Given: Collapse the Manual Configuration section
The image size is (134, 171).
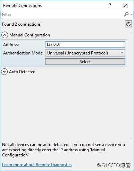Looking at the screenshot, I should pos(5,35).
